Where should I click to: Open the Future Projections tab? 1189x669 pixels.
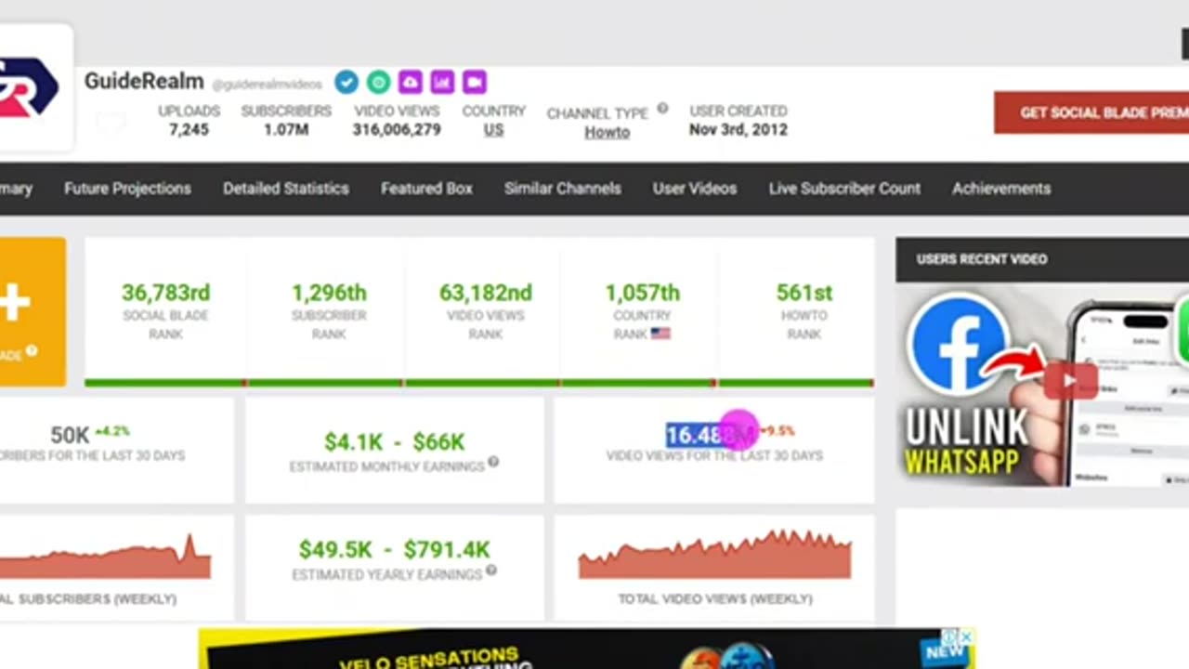127,189
